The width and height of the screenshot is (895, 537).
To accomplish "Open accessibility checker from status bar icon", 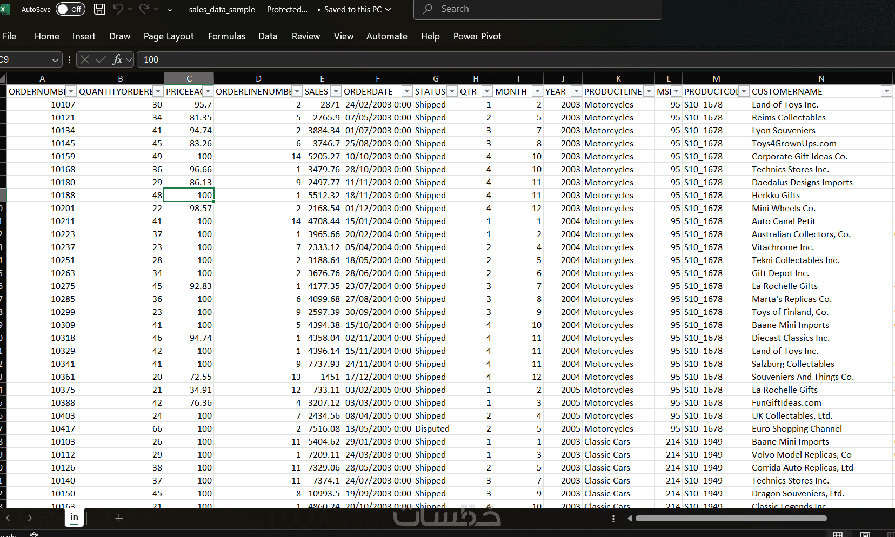I will tap(34, 534).
